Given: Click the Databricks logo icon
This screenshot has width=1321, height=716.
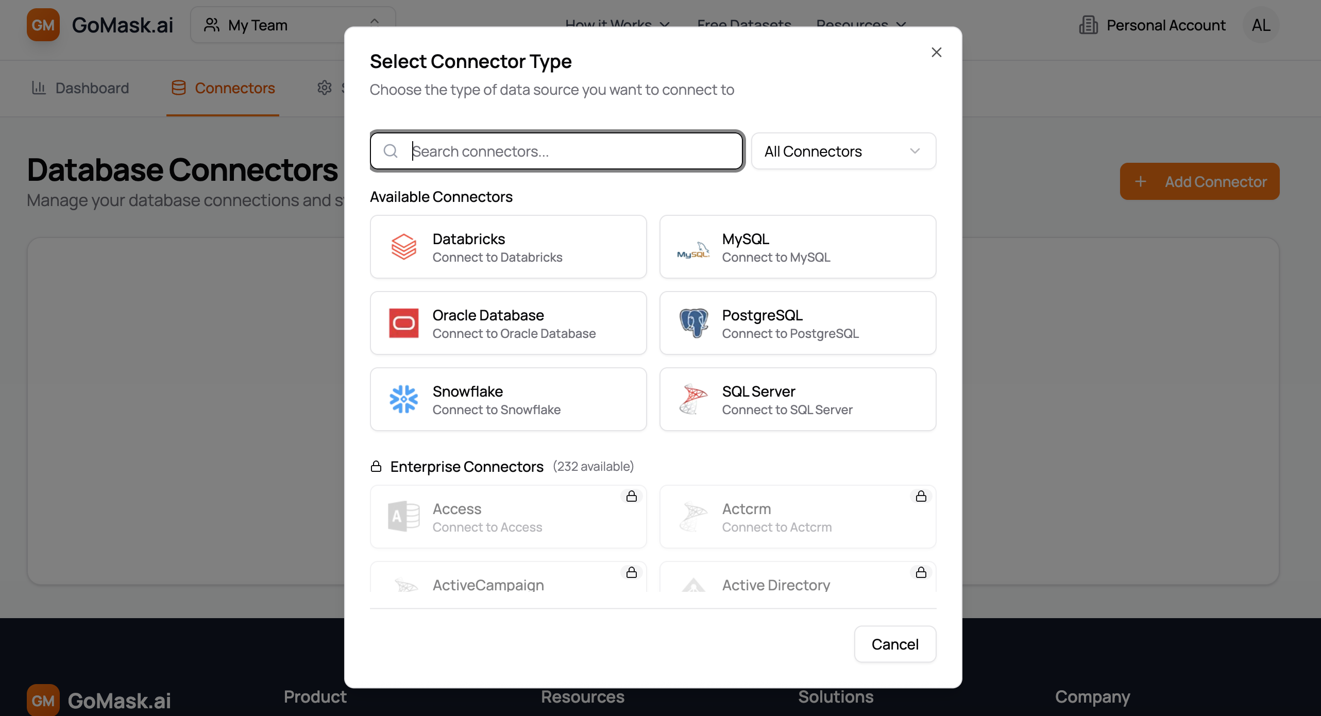Looking at the screenshot, I should (x=403, y=247).
